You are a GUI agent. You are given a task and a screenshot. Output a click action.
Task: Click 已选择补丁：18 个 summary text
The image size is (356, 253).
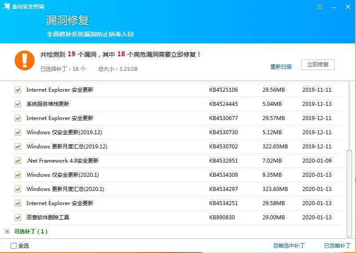pos(63,69)
